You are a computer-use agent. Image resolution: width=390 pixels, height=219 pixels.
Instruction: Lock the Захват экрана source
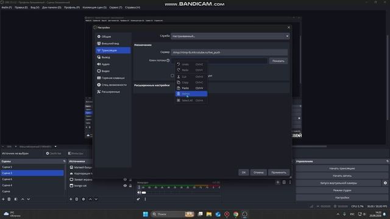tap(130, 179)
